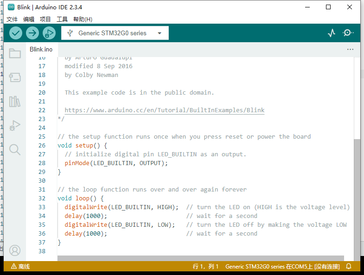
Task: Minimize the Arduino IDE window
Action: 307,7
